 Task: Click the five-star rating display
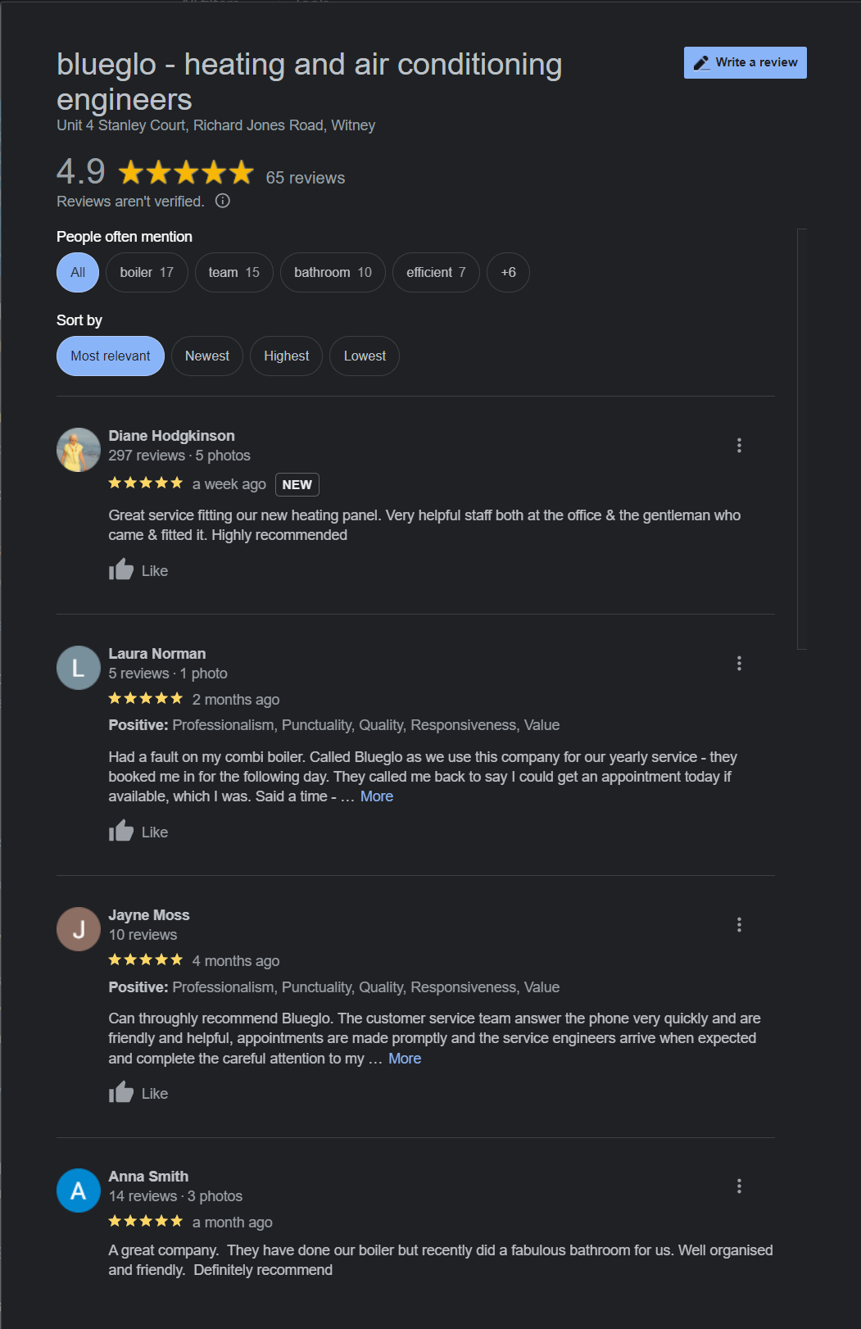coord(184,173)
